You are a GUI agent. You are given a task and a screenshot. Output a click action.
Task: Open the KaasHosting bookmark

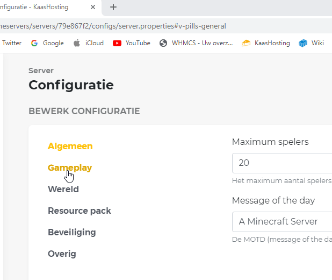click(x=266, y=43)
